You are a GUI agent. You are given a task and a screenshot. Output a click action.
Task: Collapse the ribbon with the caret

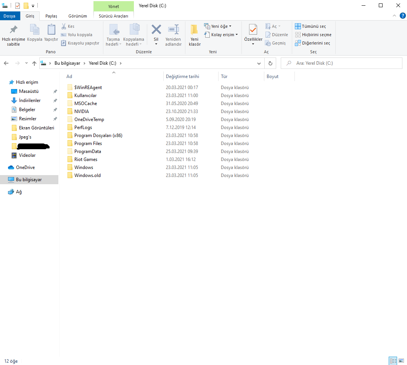[394, 16]
